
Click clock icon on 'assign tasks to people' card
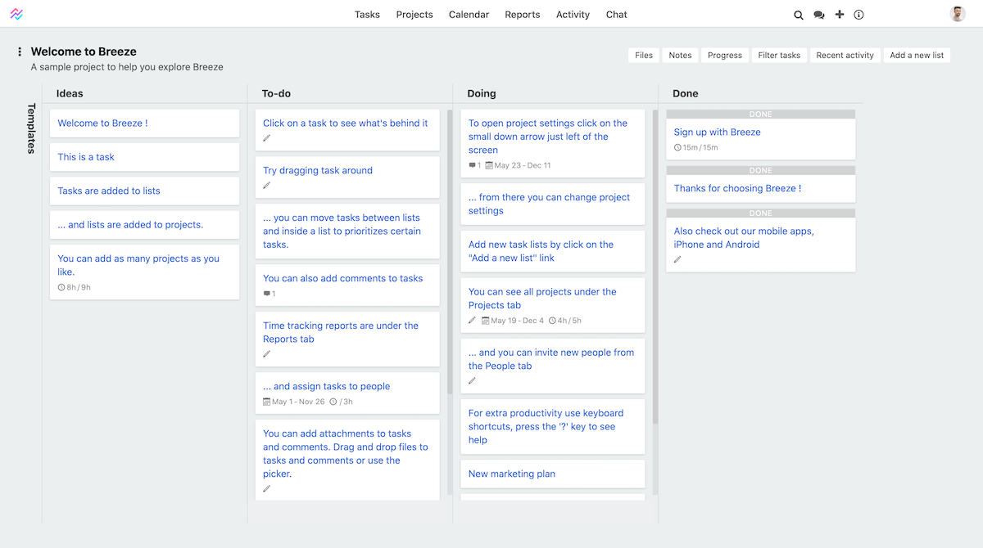pyautogui.click(x=333, y=402)
